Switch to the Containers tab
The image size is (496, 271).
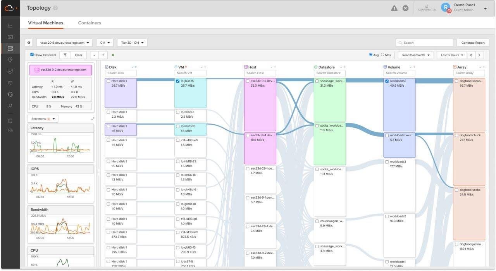coord(90,23)
